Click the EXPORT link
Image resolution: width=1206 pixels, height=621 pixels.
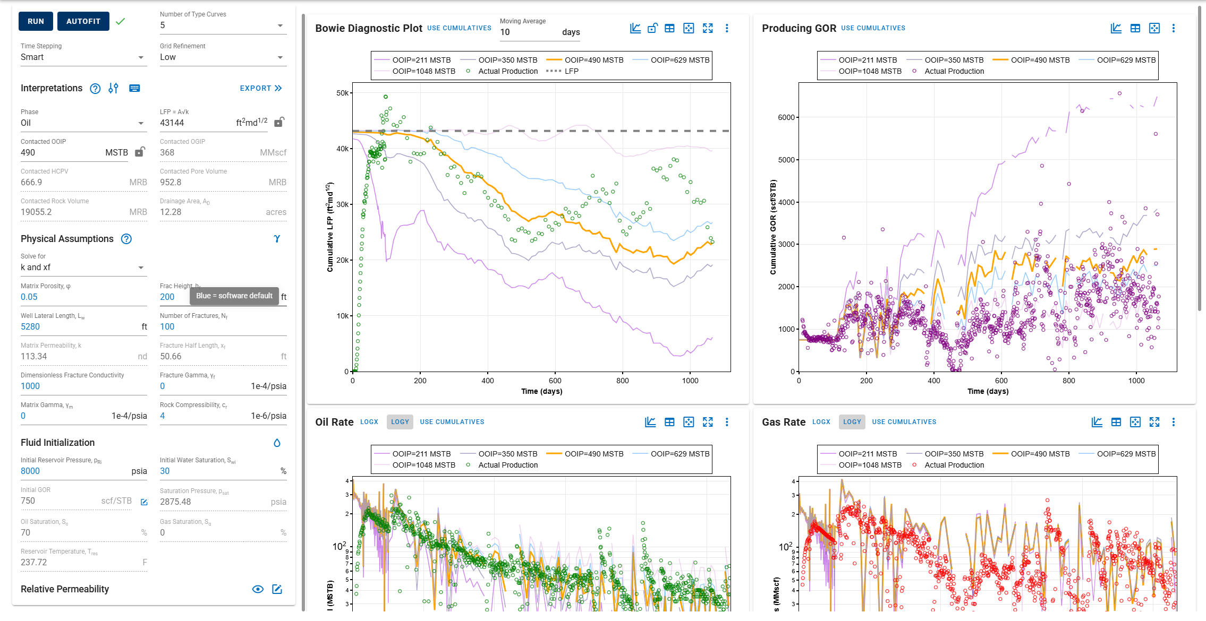261,88
